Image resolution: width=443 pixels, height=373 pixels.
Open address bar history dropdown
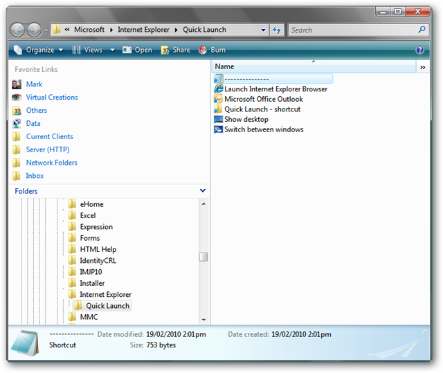coord(263,30)
